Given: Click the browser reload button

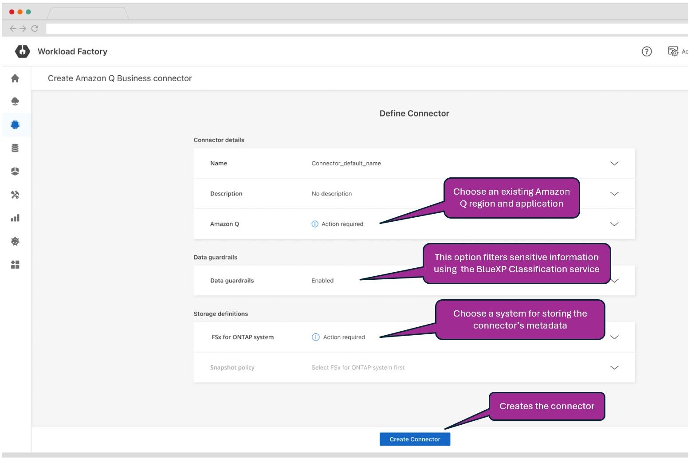Looking at the screenshot, I should (x=35, y=29).
